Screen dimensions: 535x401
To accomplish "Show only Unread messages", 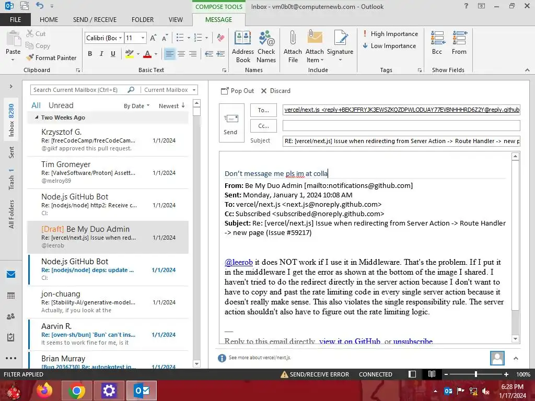I will [x=61, y=105].
